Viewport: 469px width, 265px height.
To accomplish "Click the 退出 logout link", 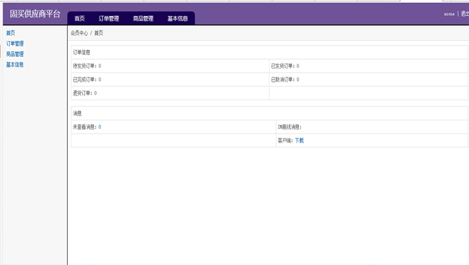I will coord(465,14).
